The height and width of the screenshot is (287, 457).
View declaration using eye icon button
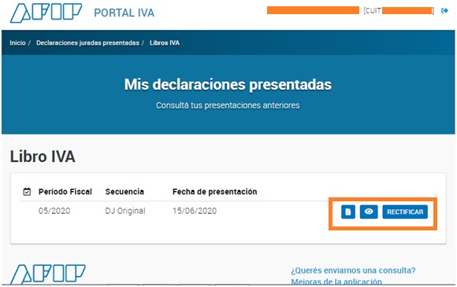(369, 212)
